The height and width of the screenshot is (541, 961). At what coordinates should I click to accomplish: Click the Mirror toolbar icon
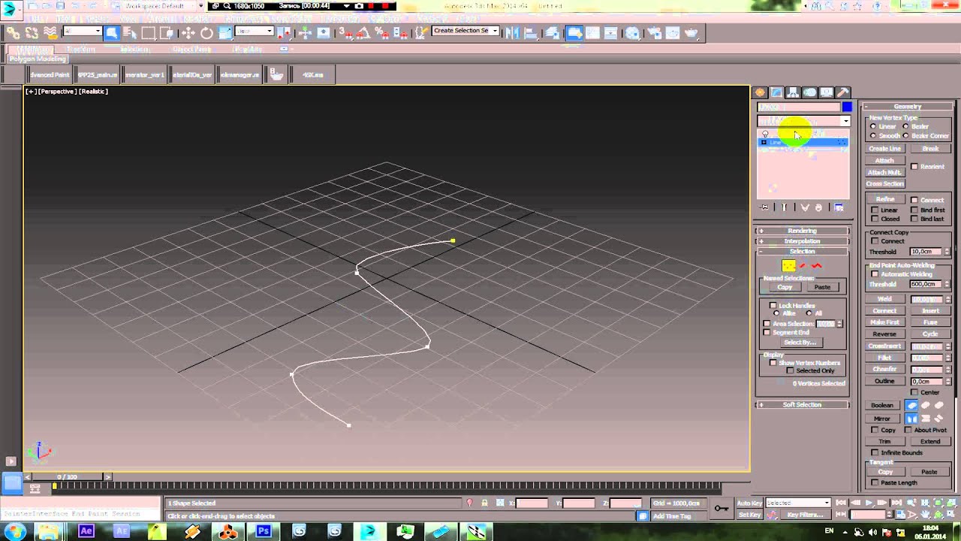513,33
